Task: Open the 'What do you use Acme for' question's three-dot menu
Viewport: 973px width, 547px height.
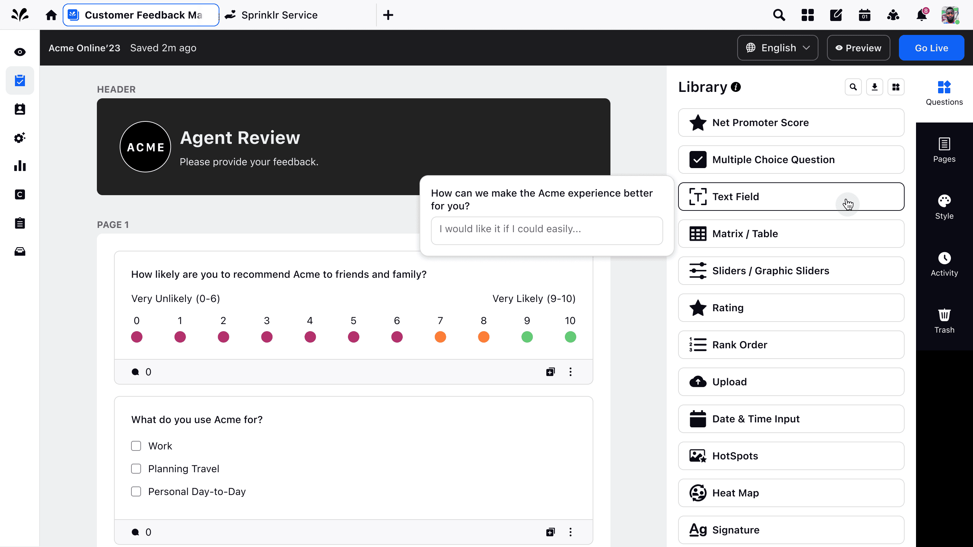Action: pyautogui.click(x=570, y=532)
